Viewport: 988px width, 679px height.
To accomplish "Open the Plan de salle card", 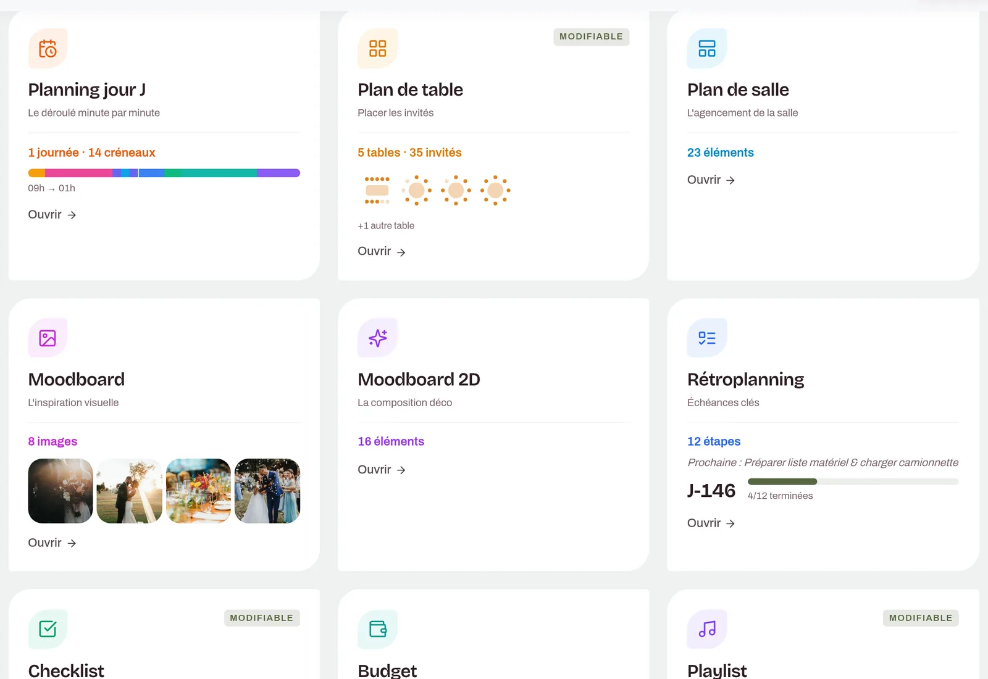I will point(711,180).
